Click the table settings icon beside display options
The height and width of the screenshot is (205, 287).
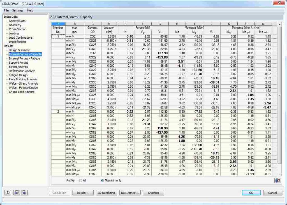277,180
